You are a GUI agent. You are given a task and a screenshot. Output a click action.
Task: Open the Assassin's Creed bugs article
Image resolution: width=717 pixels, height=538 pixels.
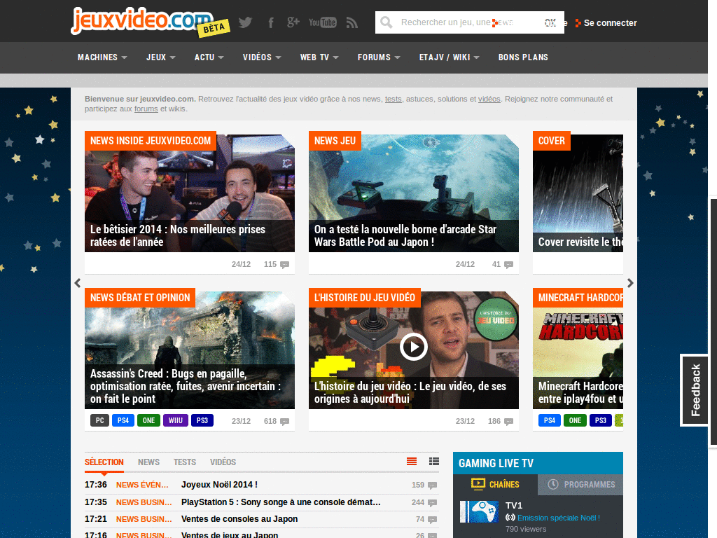point(189,350)
